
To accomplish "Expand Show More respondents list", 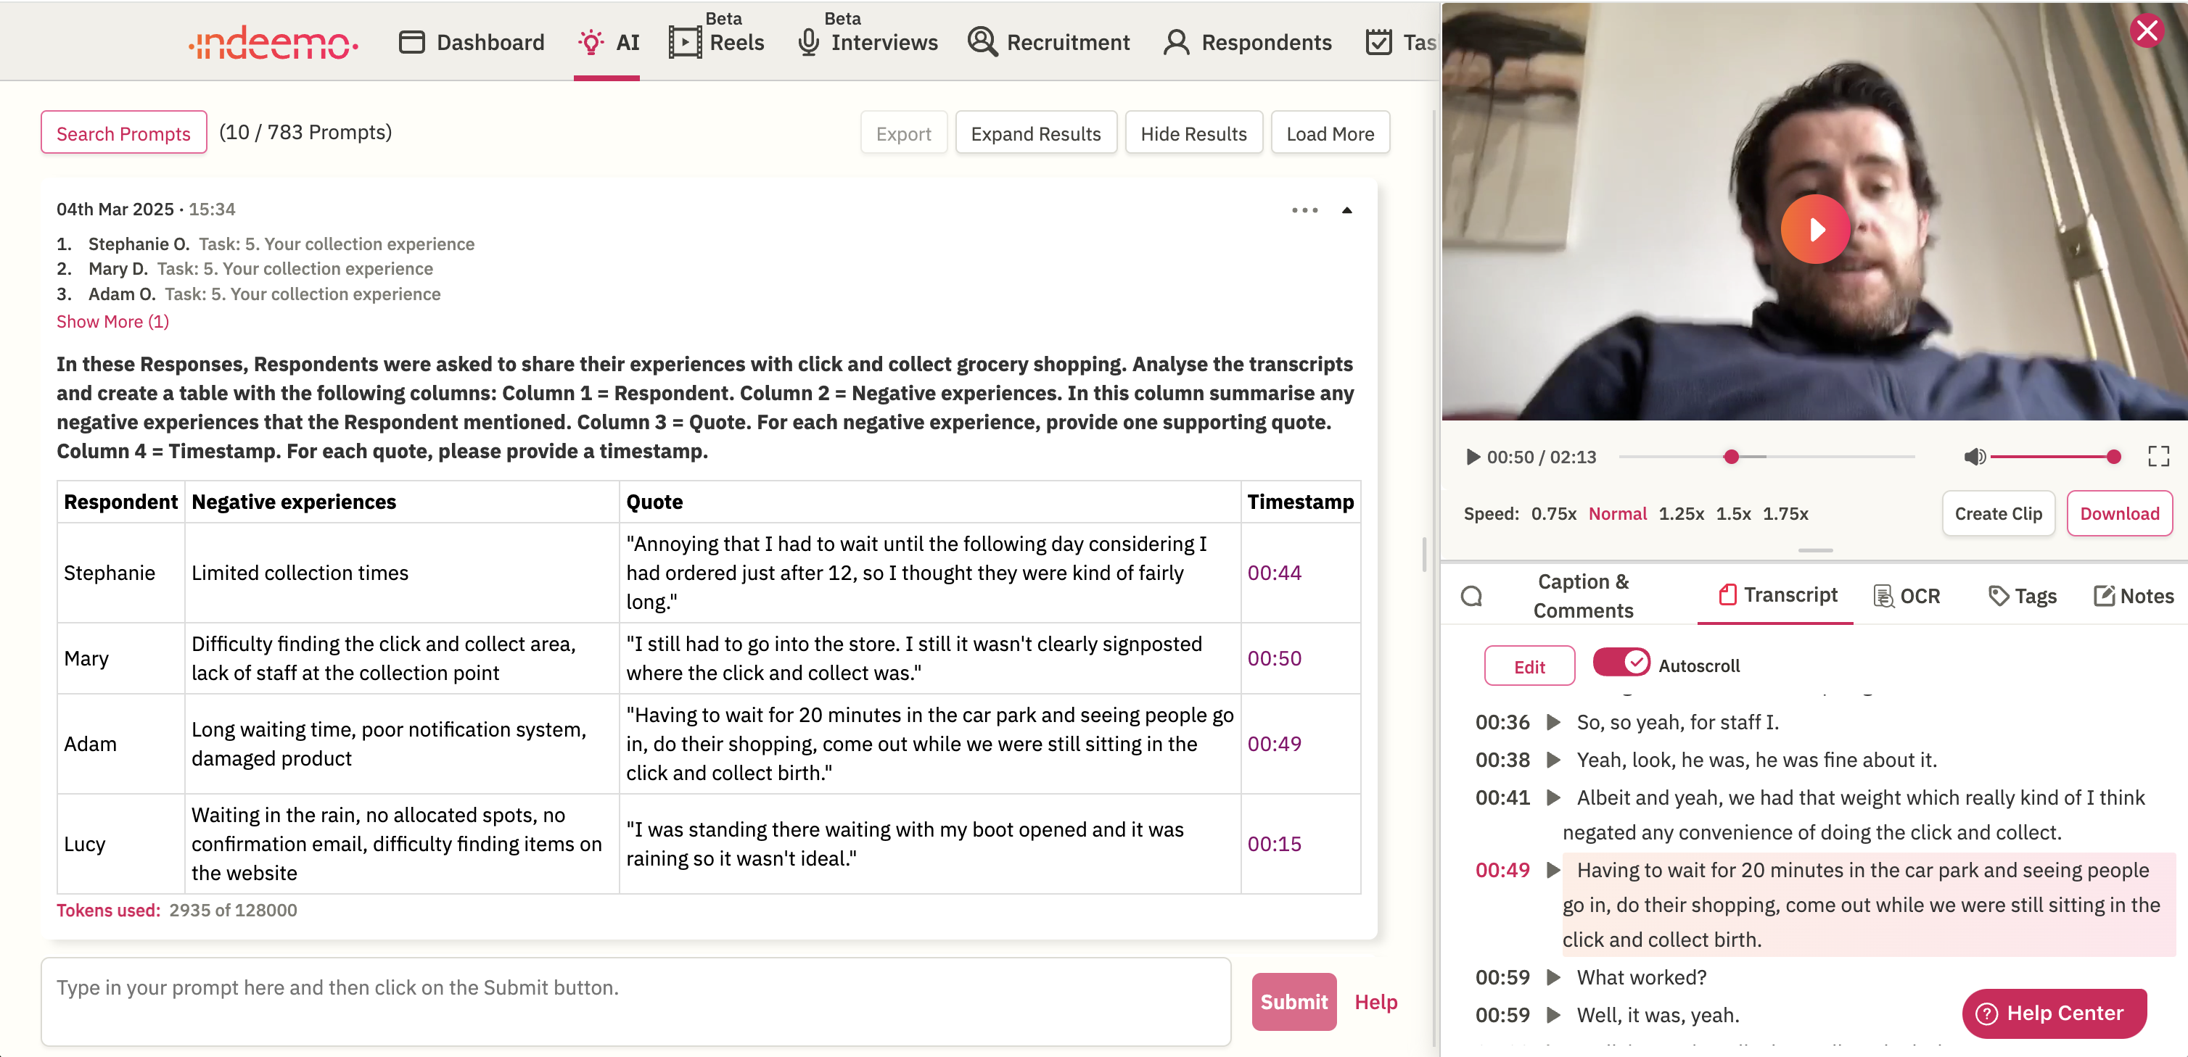I will (112, 321).
